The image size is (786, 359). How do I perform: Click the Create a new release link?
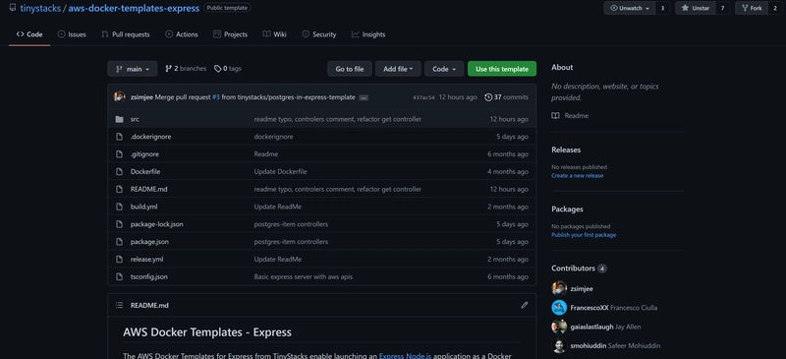pos(577,176)
